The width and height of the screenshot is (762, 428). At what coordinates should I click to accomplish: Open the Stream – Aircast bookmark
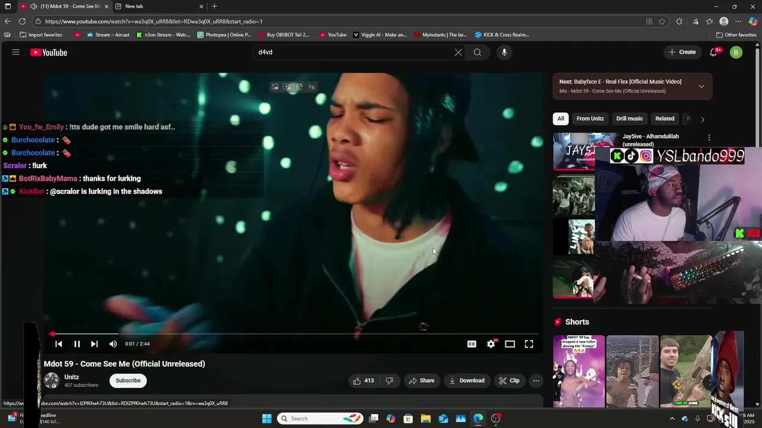point(107,35)
